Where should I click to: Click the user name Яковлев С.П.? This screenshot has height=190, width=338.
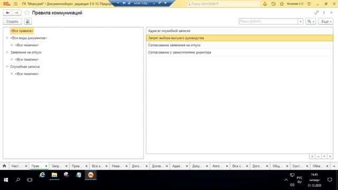pos(295,4)
